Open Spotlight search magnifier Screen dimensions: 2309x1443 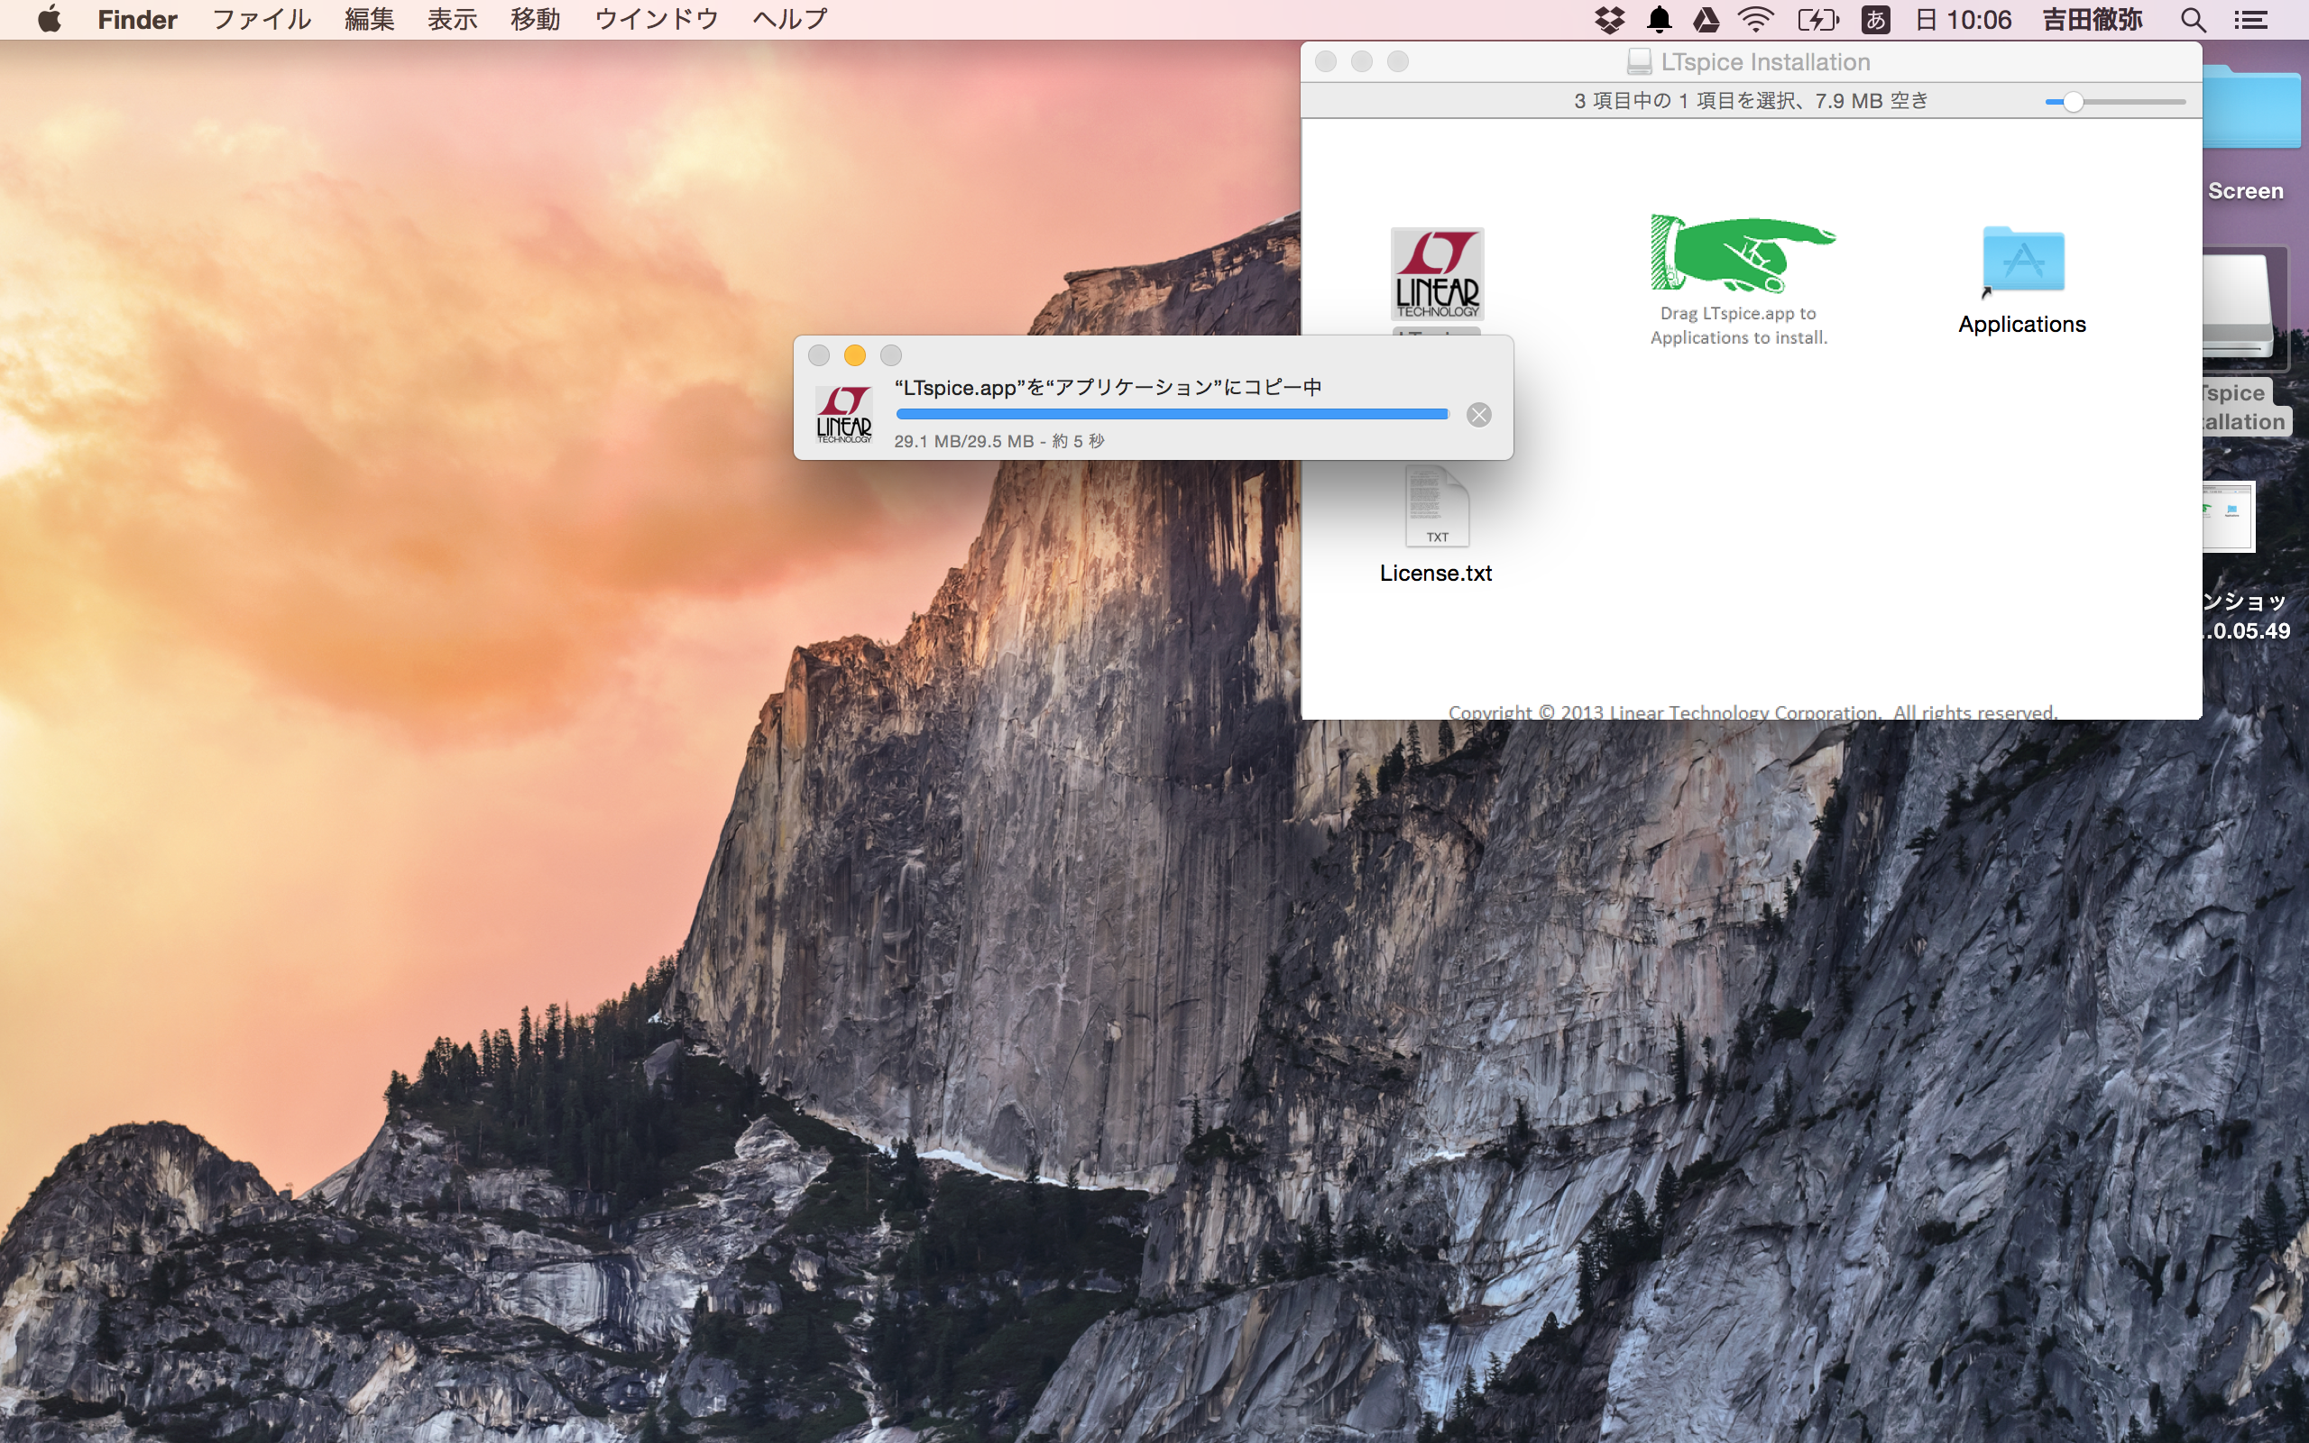[2193, 20]
